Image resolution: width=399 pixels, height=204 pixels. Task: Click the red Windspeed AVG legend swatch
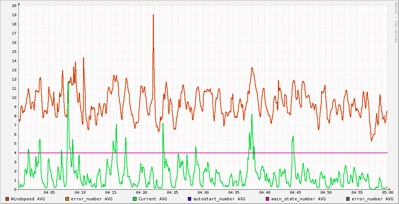point(7,199)
